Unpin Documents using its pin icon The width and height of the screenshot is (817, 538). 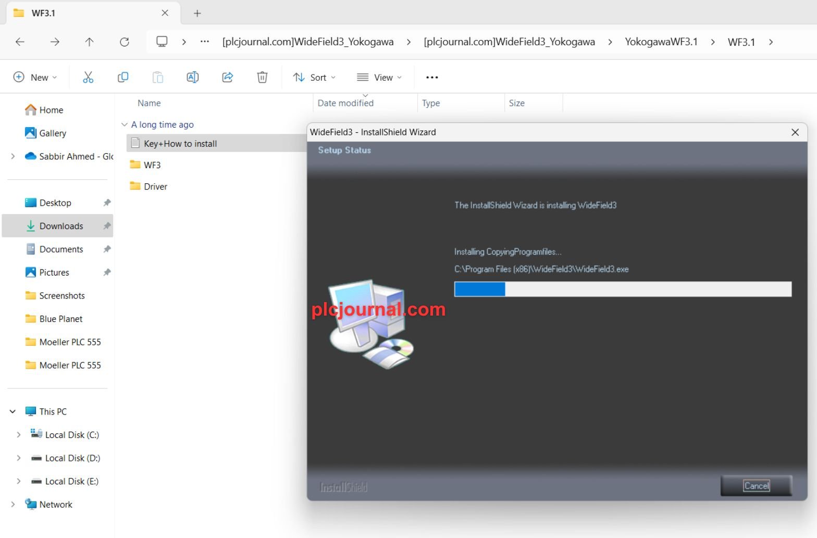point(107,249)
